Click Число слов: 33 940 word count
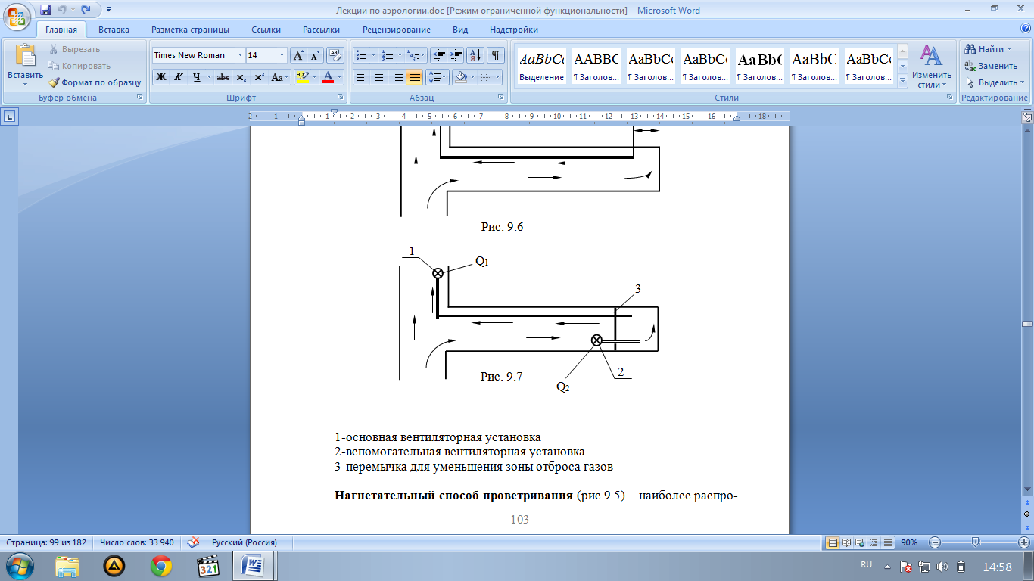This screenshot has height=581, width=1034. (x=137, y=542)
